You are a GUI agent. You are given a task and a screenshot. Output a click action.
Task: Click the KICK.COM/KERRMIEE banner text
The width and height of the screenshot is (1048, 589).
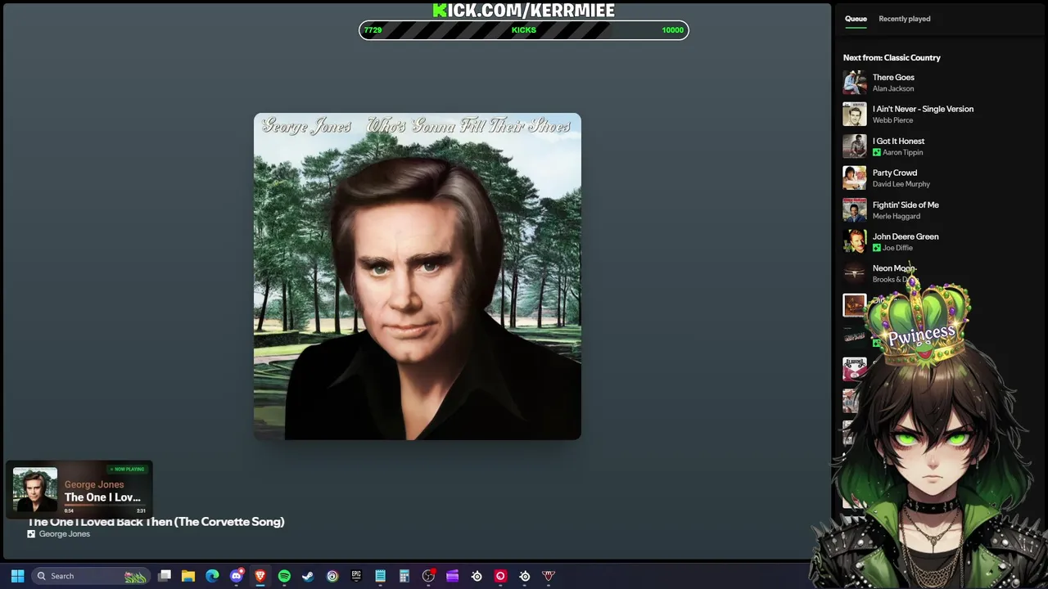(x=524, y=10)
